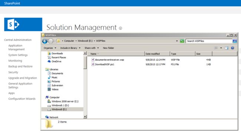Click SharePoint text in top bar
Screen dimensions: 241x135
click(12, 3)
